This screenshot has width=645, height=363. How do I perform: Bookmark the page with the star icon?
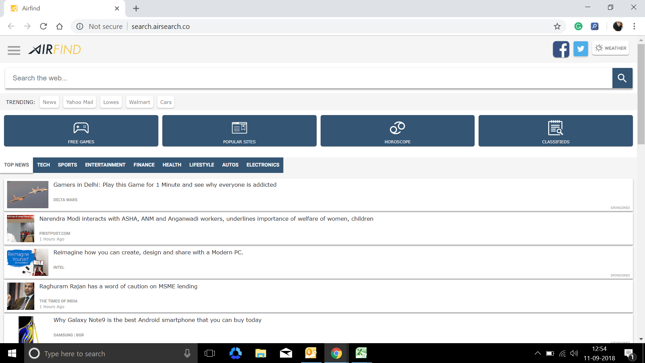[557, 26]
